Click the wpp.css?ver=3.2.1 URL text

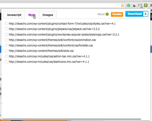[x=64, y=35]
